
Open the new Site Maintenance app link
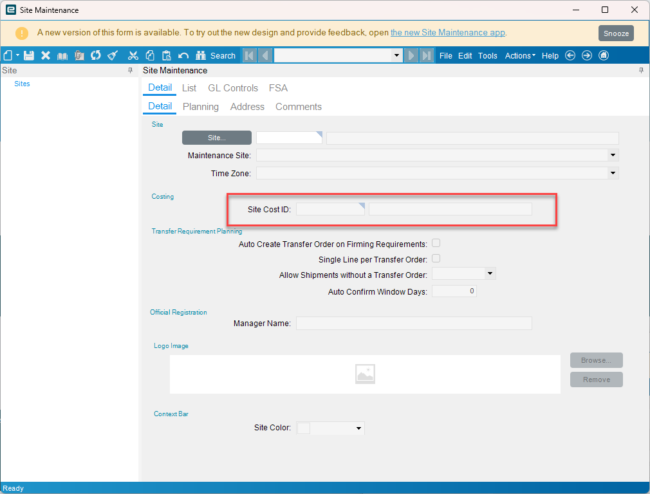pos(448,32)
